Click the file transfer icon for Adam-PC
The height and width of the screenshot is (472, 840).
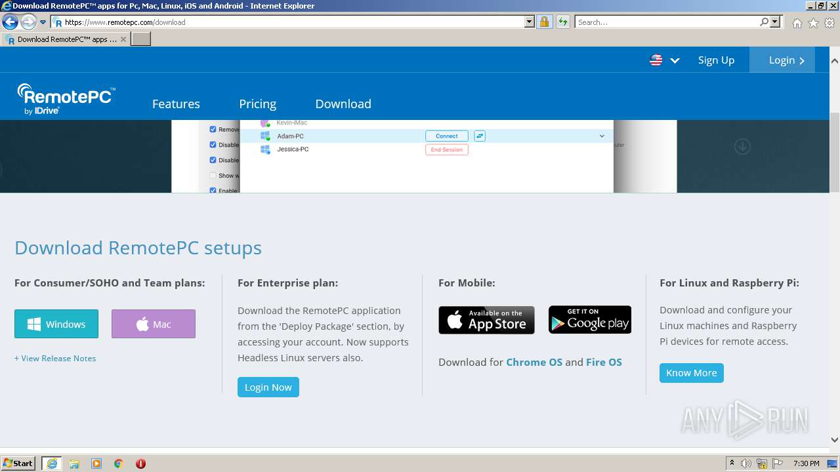pyautogui.click(x=480, y=136)
